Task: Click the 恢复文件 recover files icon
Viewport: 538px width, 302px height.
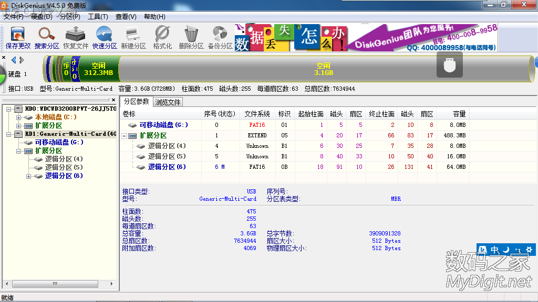Action: 76,38
